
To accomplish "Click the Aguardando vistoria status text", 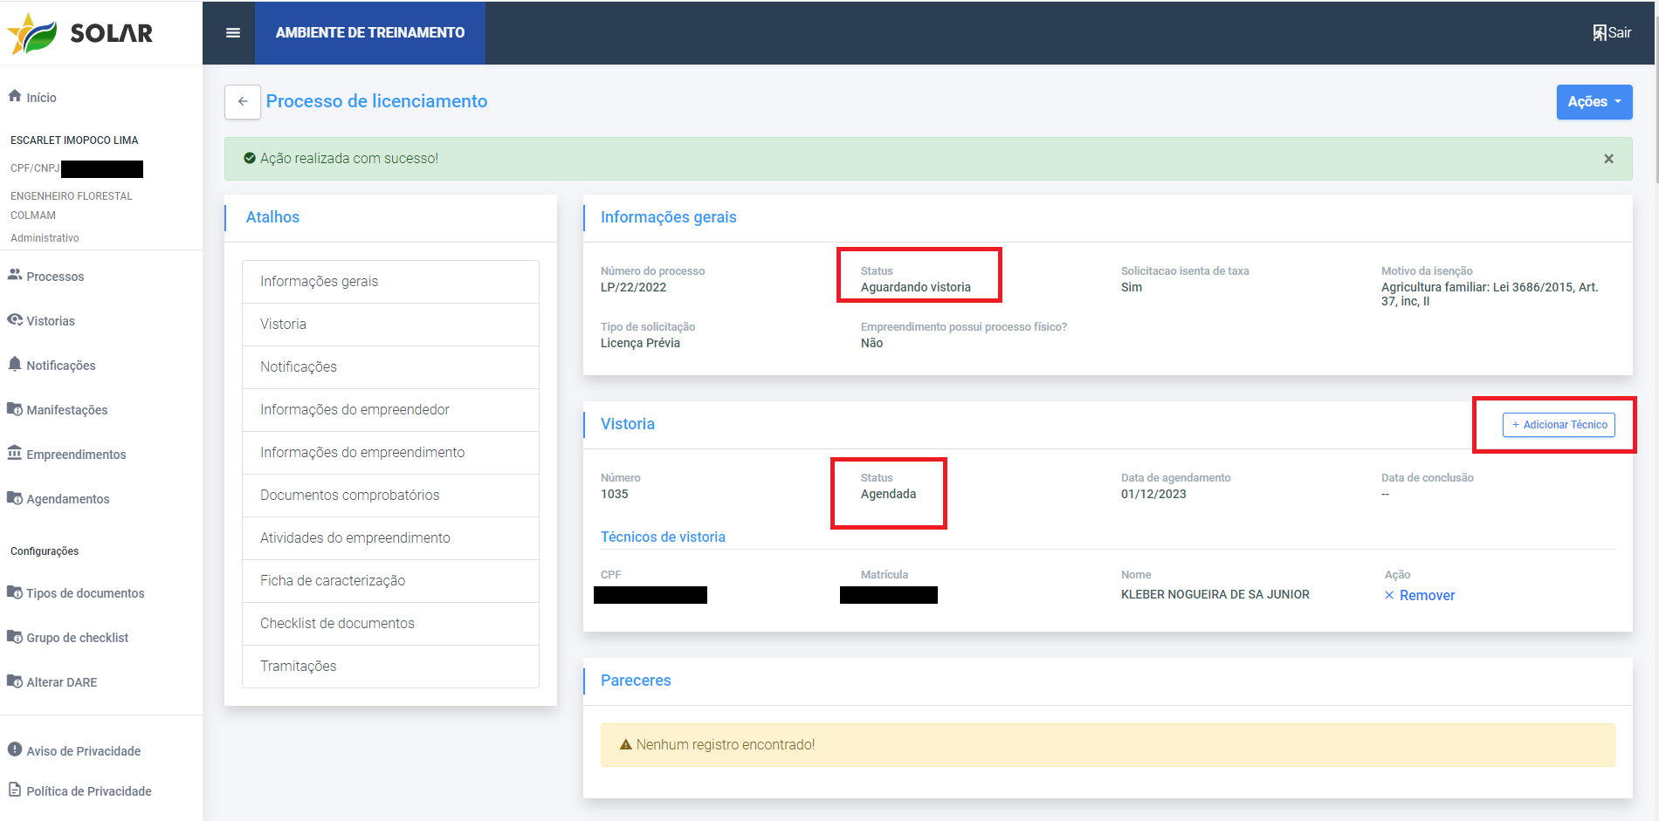I will tap(915, 287).
